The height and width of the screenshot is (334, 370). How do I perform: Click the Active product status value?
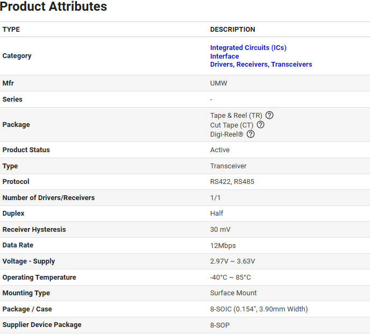pyautogui.click(x=219, y=150)
